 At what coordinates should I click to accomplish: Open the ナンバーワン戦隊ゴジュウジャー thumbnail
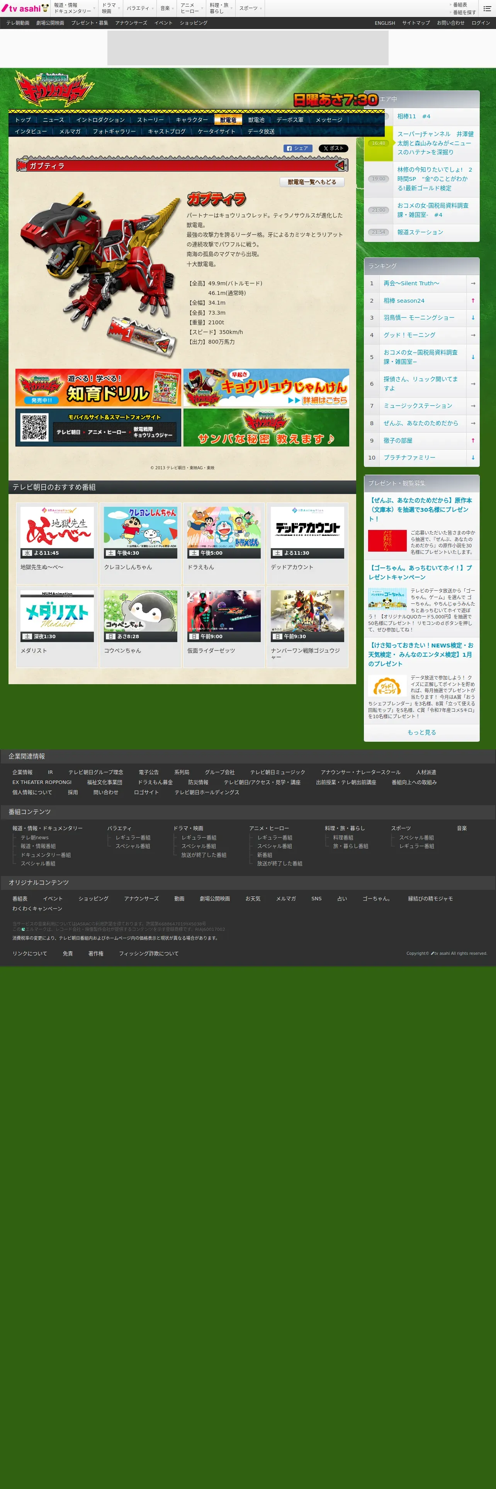pos(307,616)
